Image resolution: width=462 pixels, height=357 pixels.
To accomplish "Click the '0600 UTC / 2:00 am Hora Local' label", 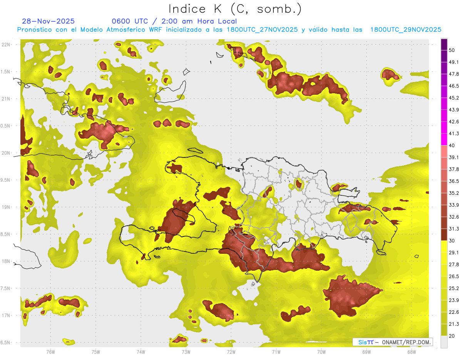I will coord(174,21).
